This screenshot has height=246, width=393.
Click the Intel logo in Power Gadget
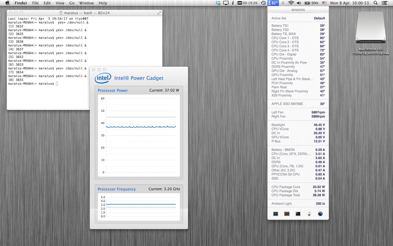[103, 78]
